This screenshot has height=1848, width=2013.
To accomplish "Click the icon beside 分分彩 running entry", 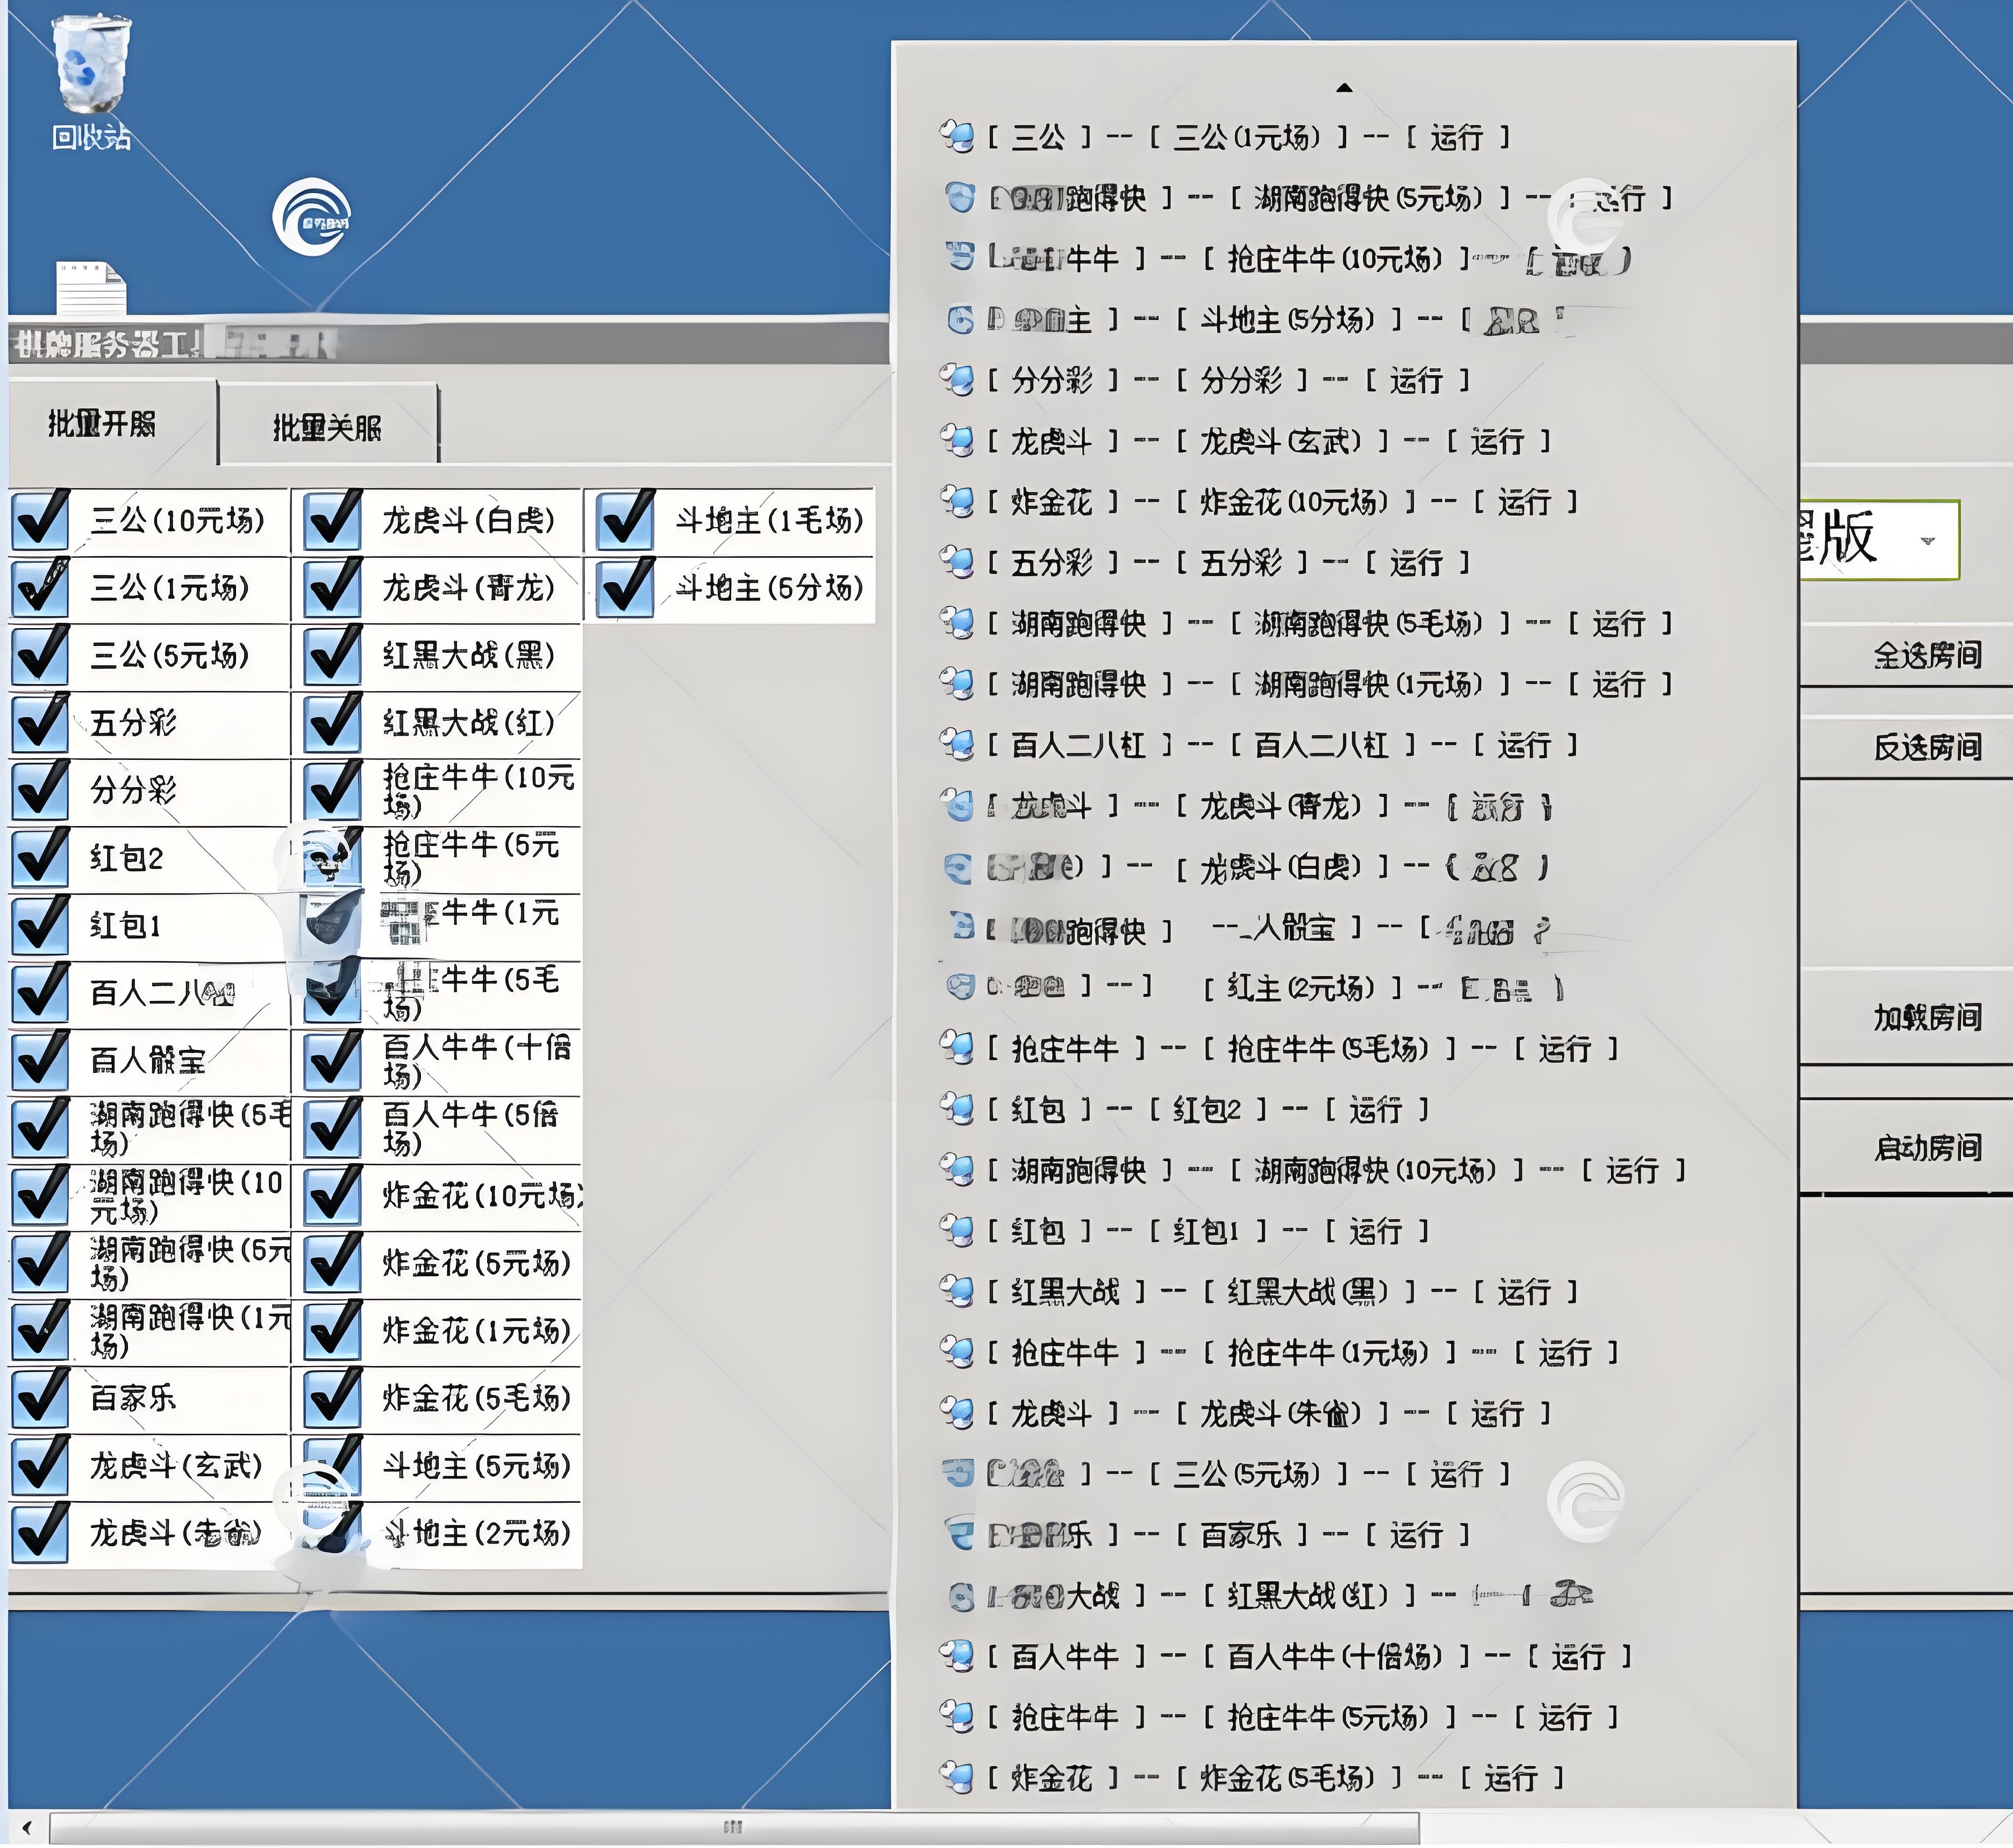I will coord(956,380).
